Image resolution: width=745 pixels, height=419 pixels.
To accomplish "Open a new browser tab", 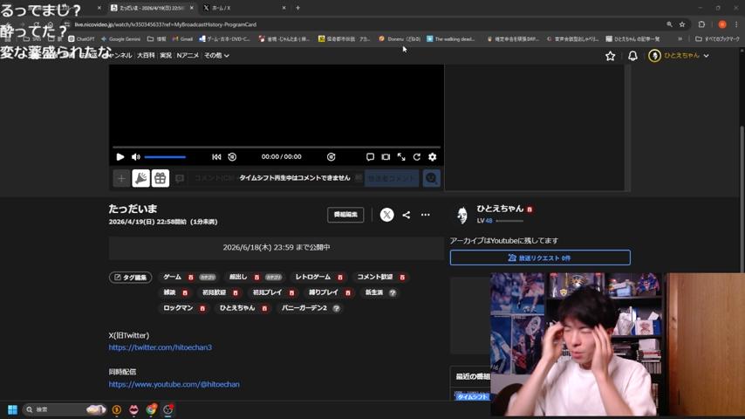I will [297, 8].
